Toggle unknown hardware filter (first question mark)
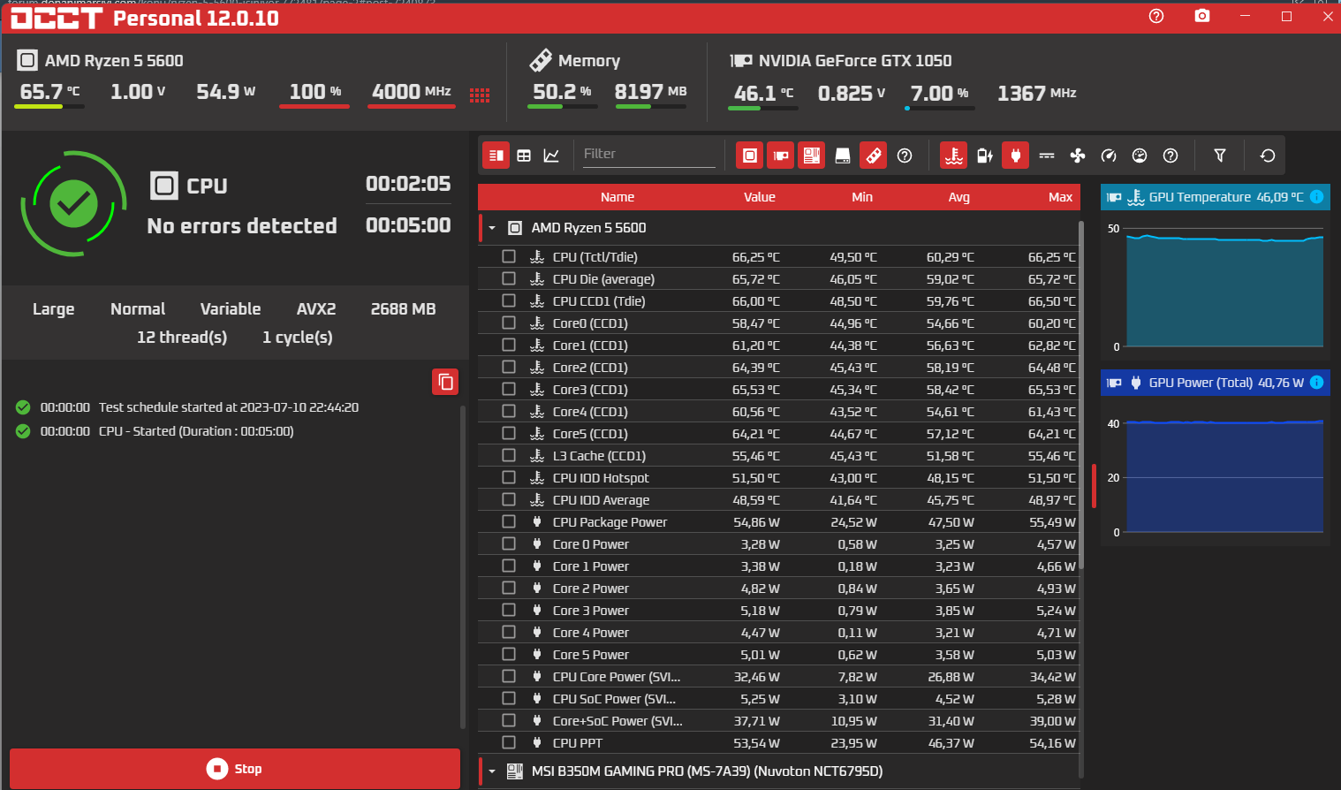This screenshot has width=1341, height=790. (x=905, y=156)
